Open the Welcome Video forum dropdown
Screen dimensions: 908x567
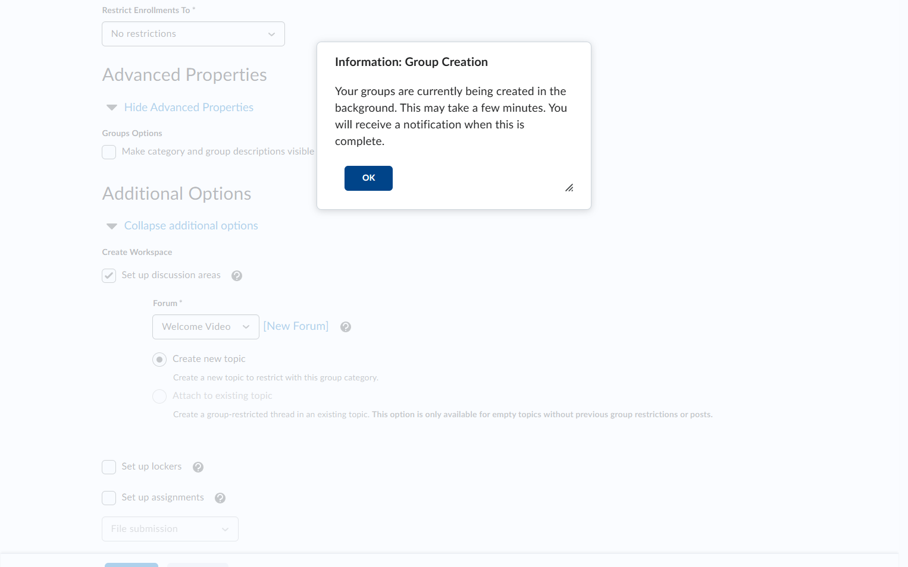coord(206,327)
